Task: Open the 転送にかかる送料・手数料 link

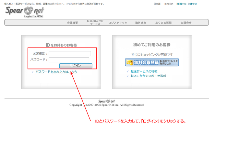Action: click(148, 76)
